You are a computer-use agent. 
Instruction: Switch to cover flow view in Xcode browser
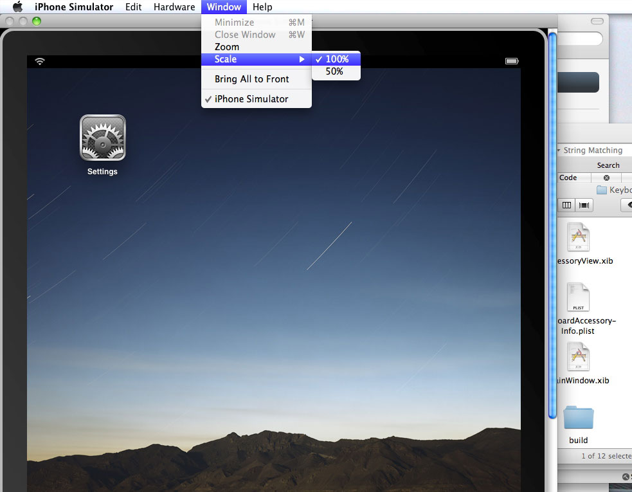pos(584,205)
